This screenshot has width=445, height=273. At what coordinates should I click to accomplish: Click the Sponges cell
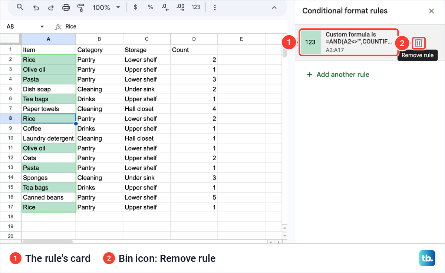(49, 178)
